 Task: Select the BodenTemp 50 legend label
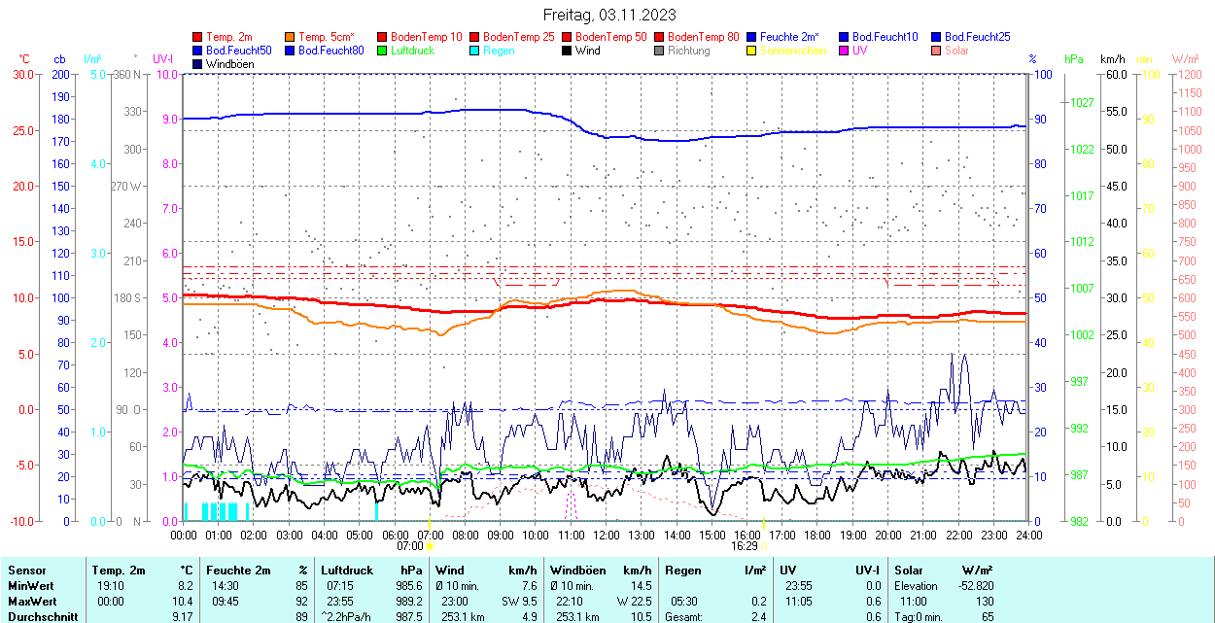[x=611, y=37]
